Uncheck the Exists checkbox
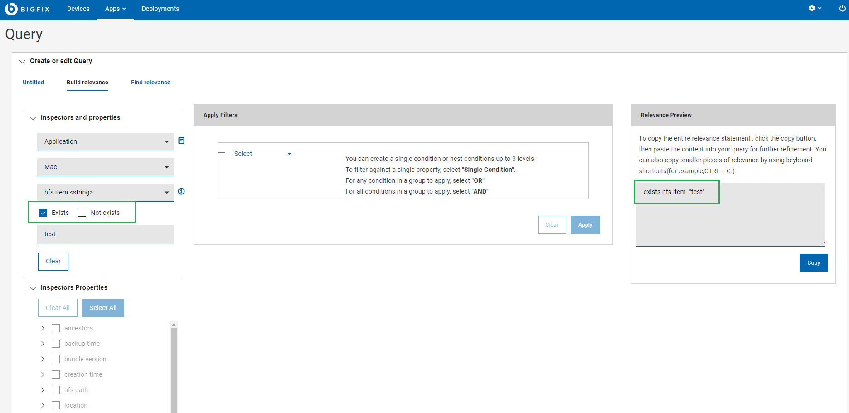 click(x=44, y=213)
